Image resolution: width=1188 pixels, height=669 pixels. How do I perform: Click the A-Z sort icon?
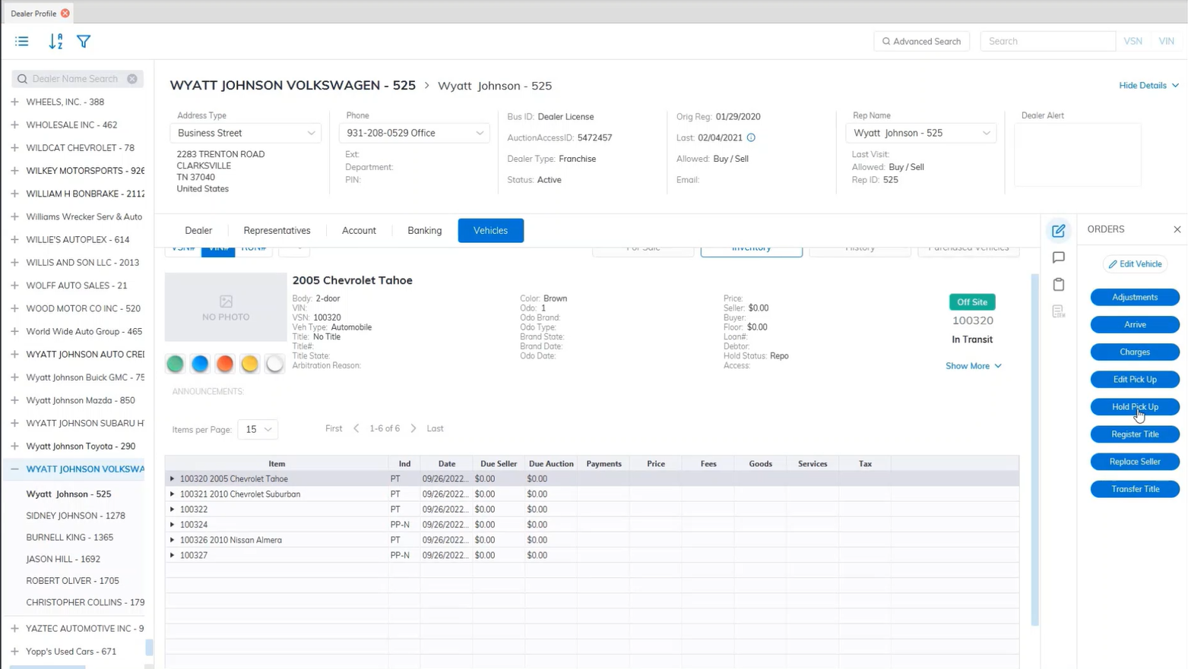point(55,42)
